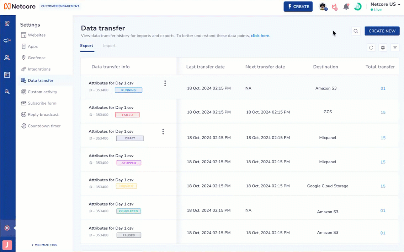Click the user avatar in top bar
The width and height of the screenshot is (404, 252).
pyautogui.click(x=323, y=7)
